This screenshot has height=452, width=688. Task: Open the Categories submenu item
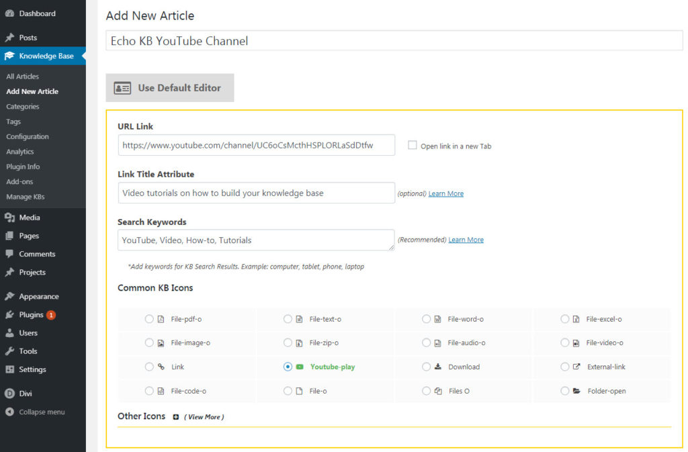tap(22, 107)
